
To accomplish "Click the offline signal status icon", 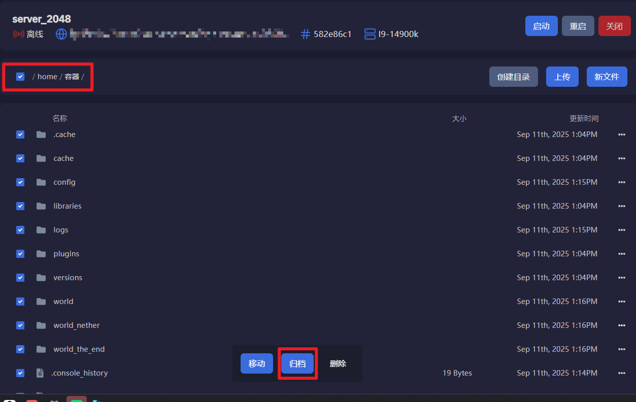I will click(x=19, y=34).
